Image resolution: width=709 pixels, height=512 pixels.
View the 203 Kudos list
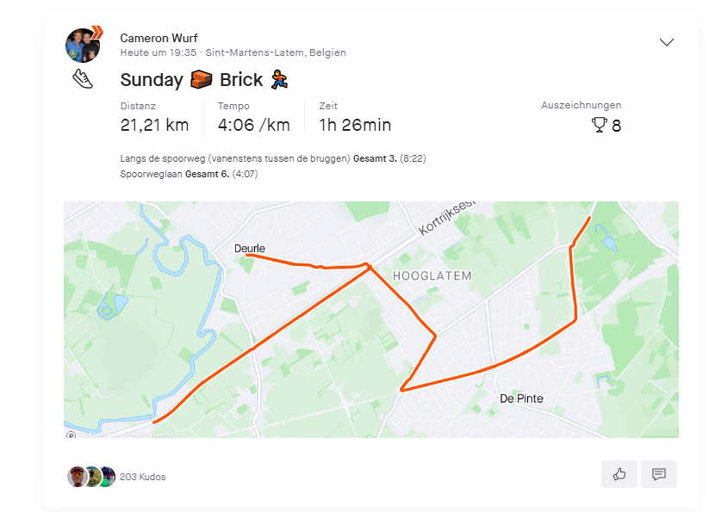142,477
